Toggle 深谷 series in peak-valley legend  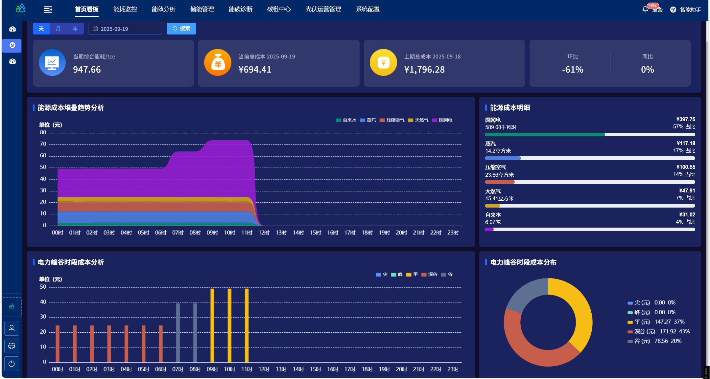(x=429, y=275)
